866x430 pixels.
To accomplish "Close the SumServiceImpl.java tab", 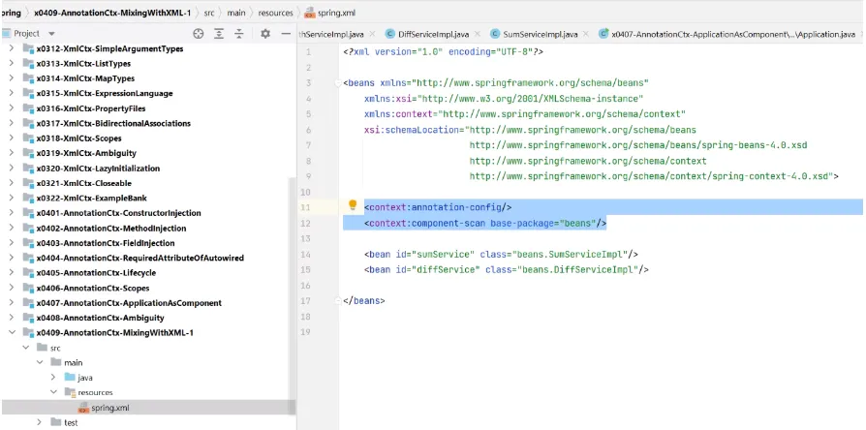I will click(586, 34).
